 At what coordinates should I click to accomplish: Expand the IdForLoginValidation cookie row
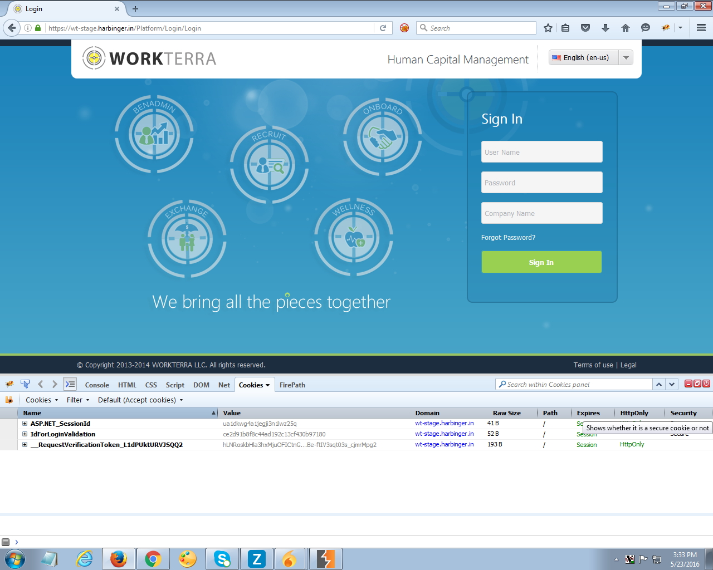click(x=25, y=434)
